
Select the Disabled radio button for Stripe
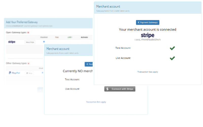44,42
